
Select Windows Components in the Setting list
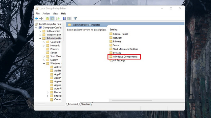click(125, 57)
